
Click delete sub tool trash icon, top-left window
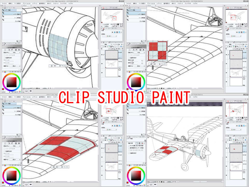pos(21,41)
